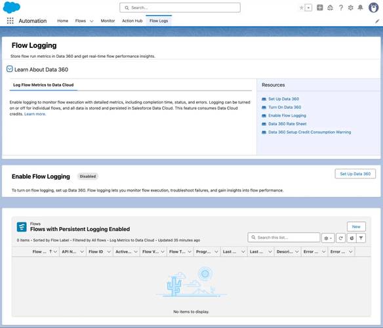Open the Salesforce Help question mark
This screenshot has height=328, width=383.
[341, 8]
